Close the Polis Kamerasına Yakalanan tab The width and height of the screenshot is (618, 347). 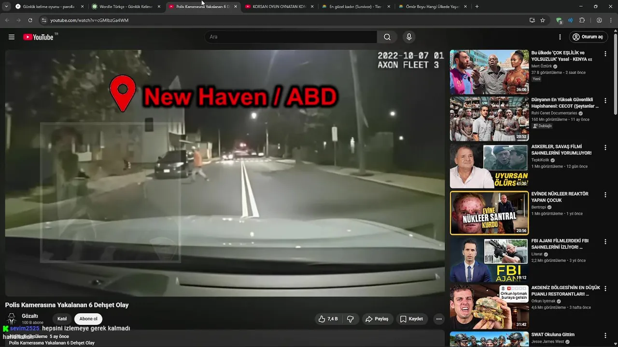[x=236, y=7]
